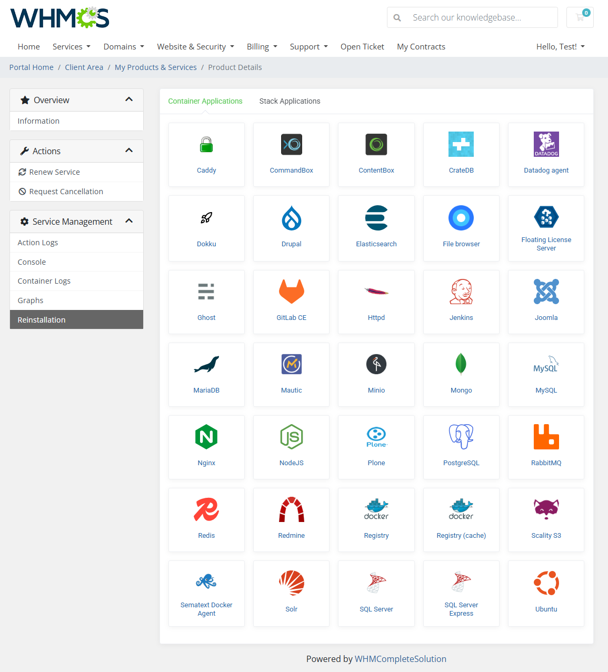
Task: Open the Open Ticket menu item
Action: click(x=362, y=47)
